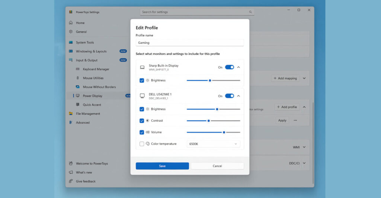
Task: Expand the WMI row chevron
Action: point(304,147)
